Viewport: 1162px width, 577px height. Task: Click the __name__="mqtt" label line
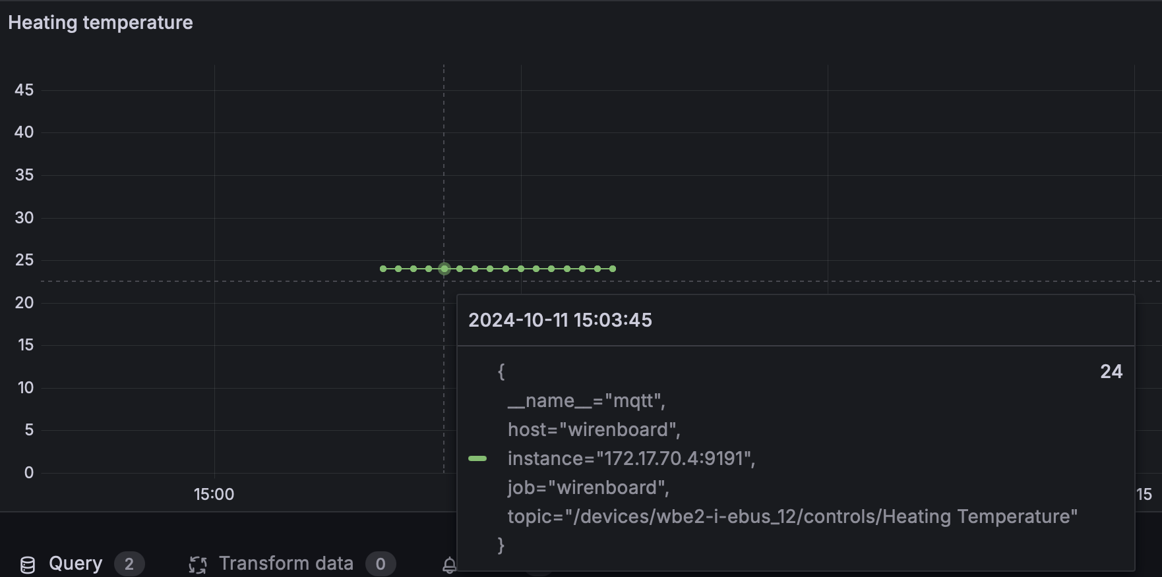(586, 400)
